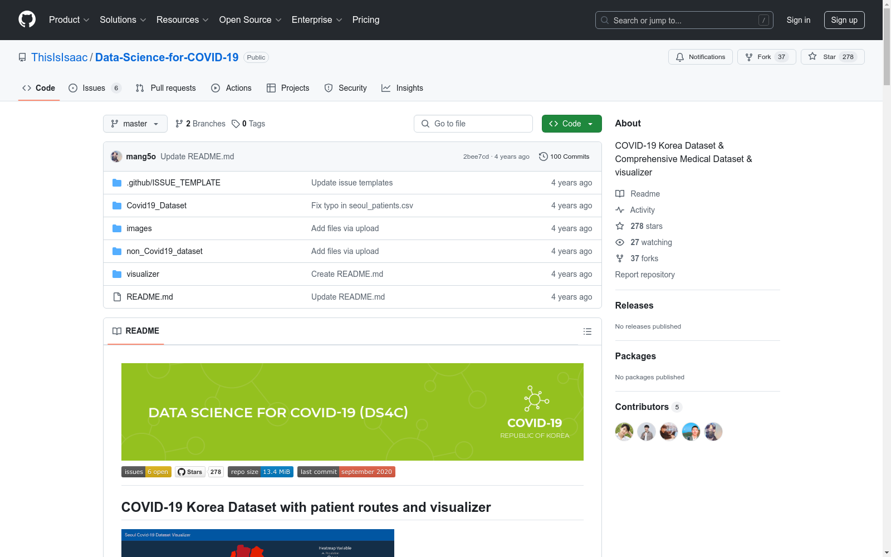Image resolution: width=891 pixels, height=557 pixels.
Task: Switch to the Security tab
Action: (345, 88)
